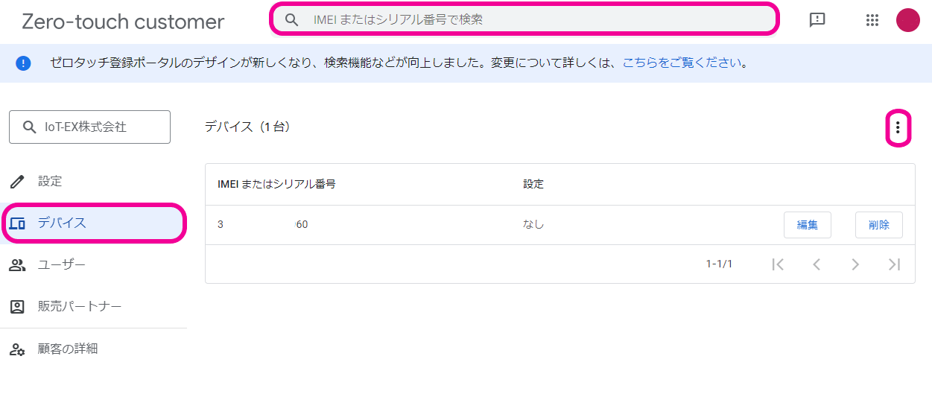The image size is (932, 397).
Task: Click the feedback icon in the header
Action: click(x=817, y=20)
